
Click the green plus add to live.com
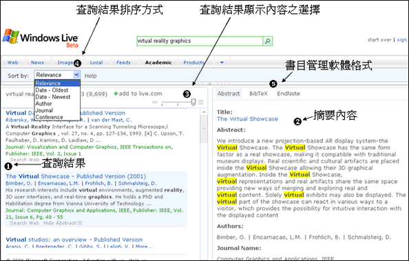click(x=138, y=94)
